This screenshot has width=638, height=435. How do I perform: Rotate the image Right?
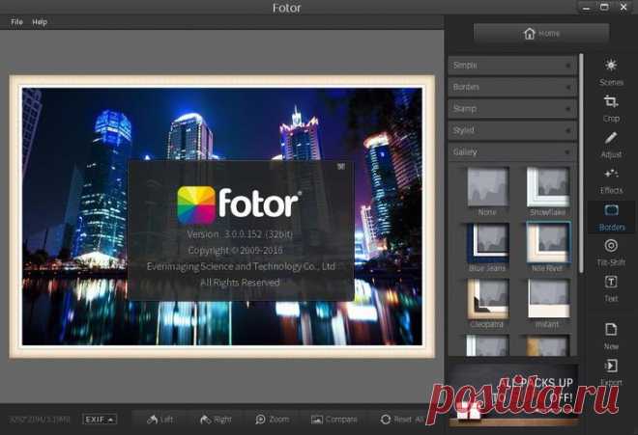point(216,420)
